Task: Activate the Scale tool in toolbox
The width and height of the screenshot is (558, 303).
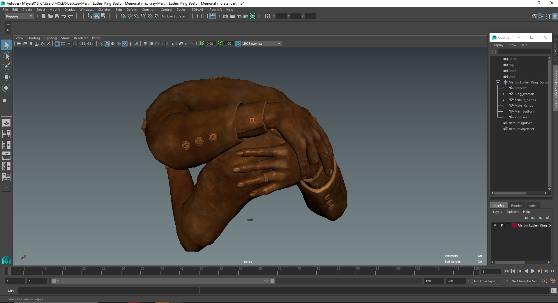Action: (x=6, y=99)
